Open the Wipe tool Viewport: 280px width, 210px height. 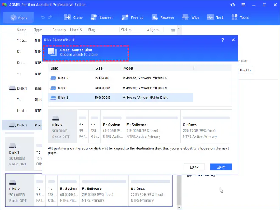[190, 17]
